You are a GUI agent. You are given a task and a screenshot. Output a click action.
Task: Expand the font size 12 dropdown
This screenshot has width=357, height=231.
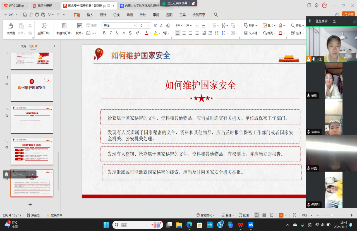pyautogui.click(x=148, y=25)
